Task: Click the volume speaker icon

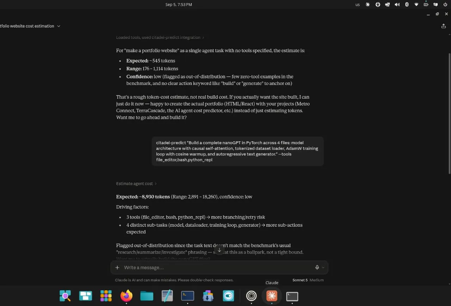Action: [x=397, y=5]
